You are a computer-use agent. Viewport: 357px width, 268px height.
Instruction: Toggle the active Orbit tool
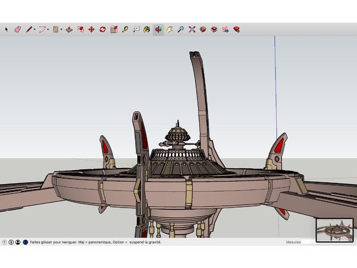click(158, 29)
